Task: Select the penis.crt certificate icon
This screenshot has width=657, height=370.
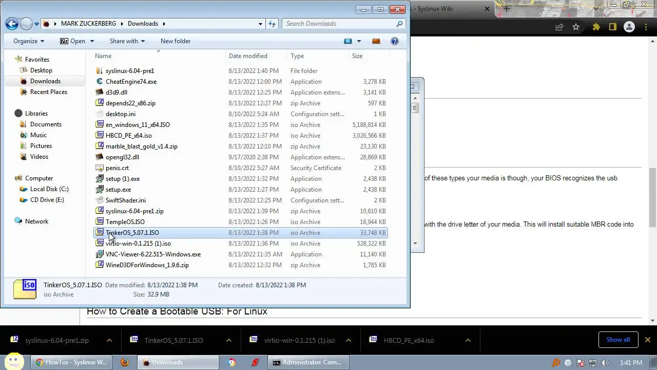Action: click(100, 168)
